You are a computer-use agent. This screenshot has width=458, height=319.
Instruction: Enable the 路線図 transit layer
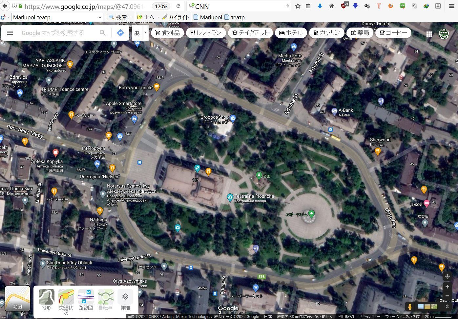(86, 299)
